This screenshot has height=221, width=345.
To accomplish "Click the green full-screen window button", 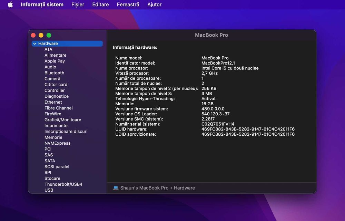I will pyautogui.click(x=49, y=35).
